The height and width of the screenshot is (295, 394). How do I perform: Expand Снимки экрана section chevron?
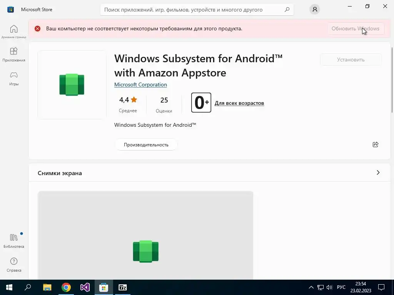click(x=378, y=172)
